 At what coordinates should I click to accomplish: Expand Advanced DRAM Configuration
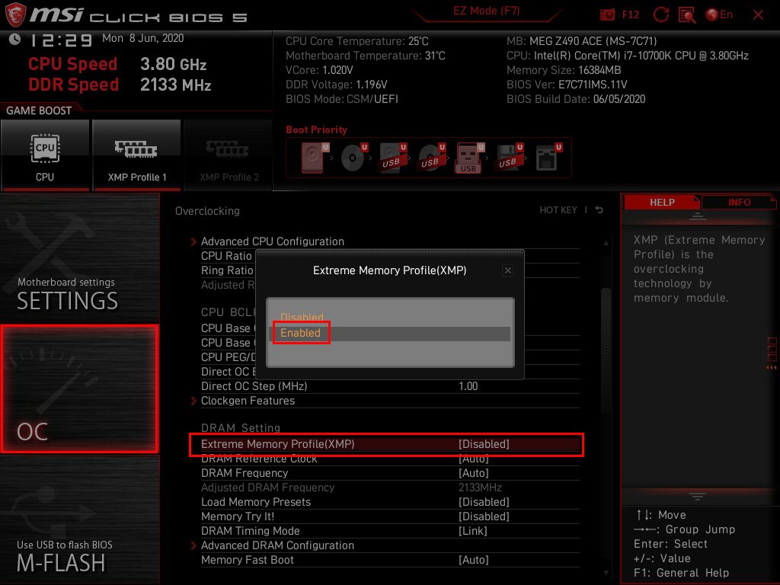(x=277, y=545)
